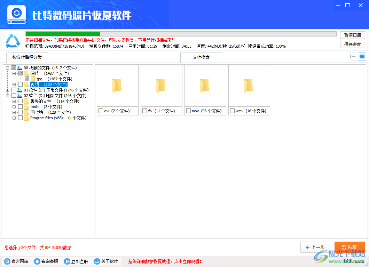Switch to list view layout
The image size is (369, 267).
pyautogui.click(x=353, y=56)
